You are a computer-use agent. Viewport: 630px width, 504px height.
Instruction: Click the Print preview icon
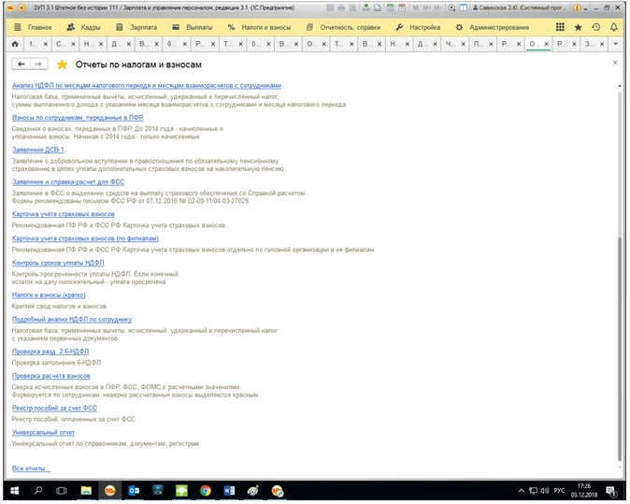point(352,7)
